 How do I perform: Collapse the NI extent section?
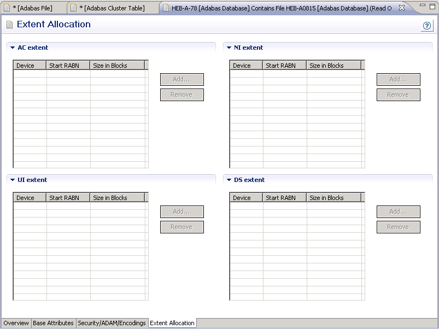point(229,48)
